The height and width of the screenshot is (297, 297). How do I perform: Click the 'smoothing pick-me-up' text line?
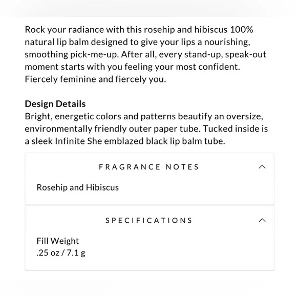point(145,54)
